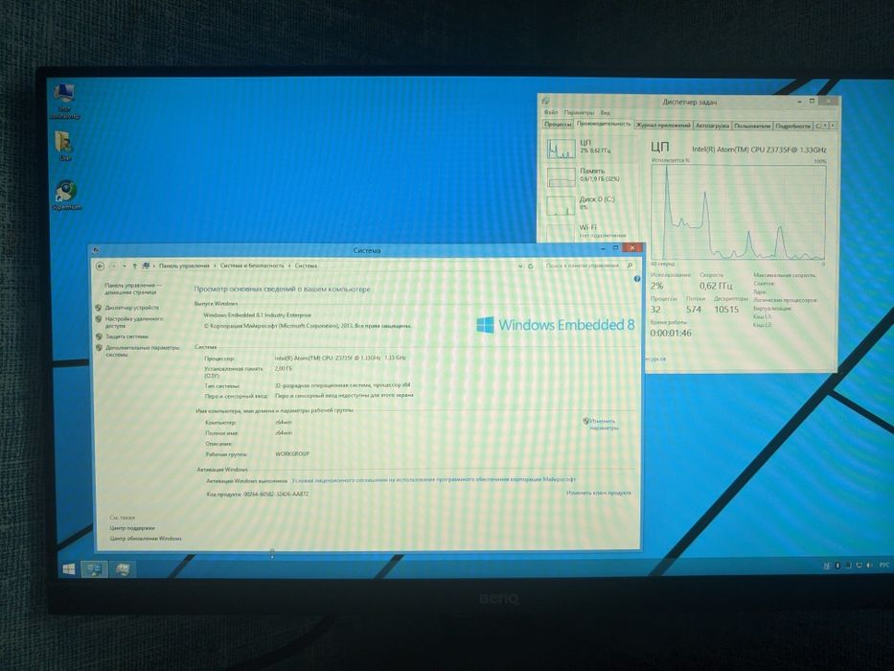This screenshot has height=671, width=894.
Task: Open the 'Защита системы' link
Action: (x=126, y=336)
